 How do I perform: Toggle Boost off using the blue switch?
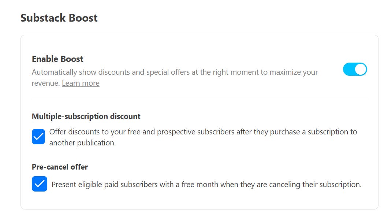[x=354, y=69]
